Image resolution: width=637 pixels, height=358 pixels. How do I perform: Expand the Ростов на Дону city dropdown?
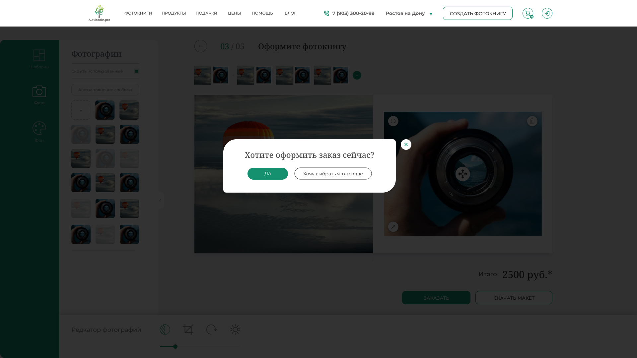409,14
